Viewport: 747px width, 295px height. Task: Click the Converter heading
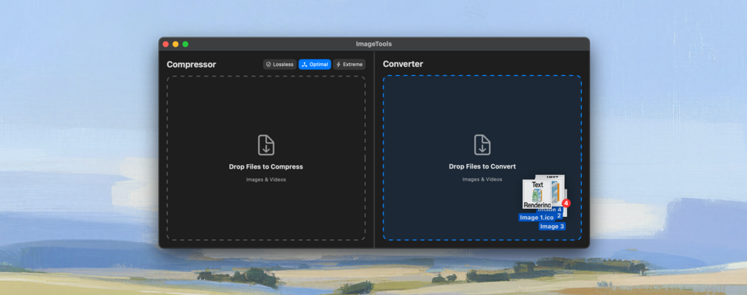(403, 64)
